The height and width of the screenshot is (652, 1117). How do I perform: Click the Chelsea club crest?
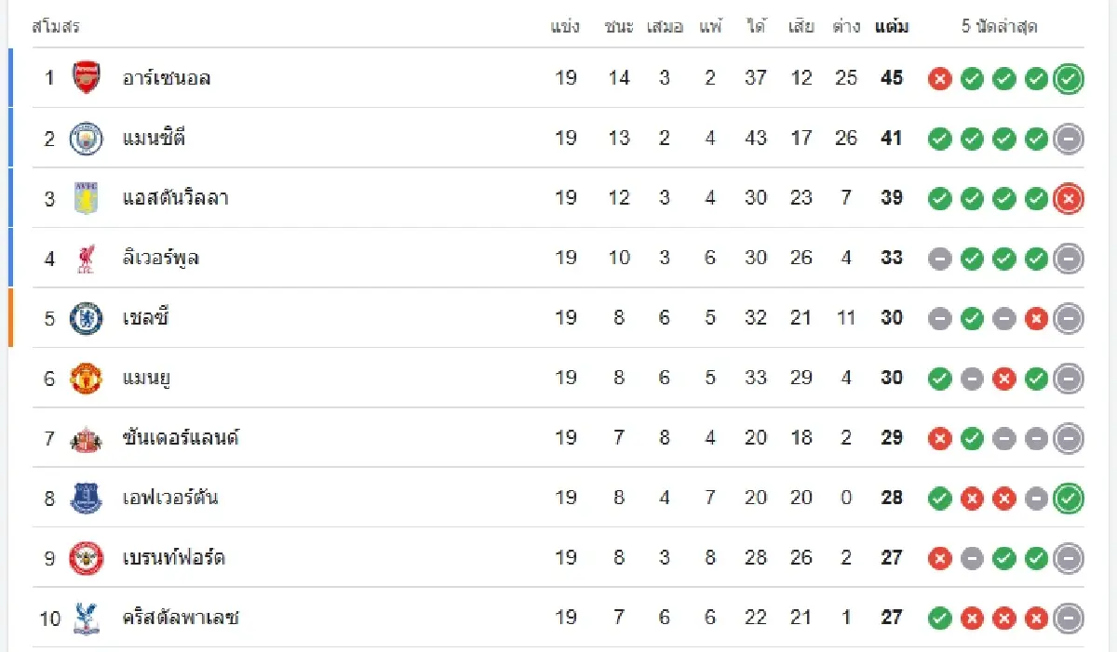coord(87,318)
